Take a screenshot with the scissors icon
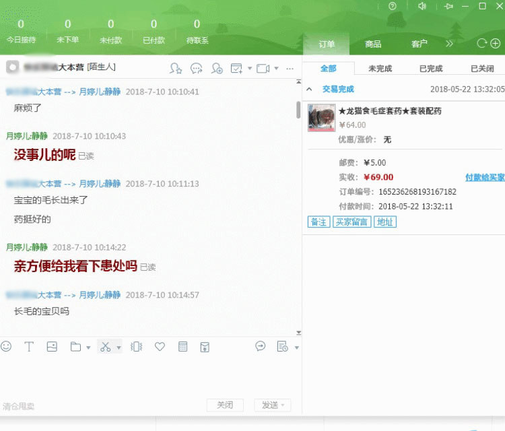Viewport: 505px width, 431px height. [105, 347]
